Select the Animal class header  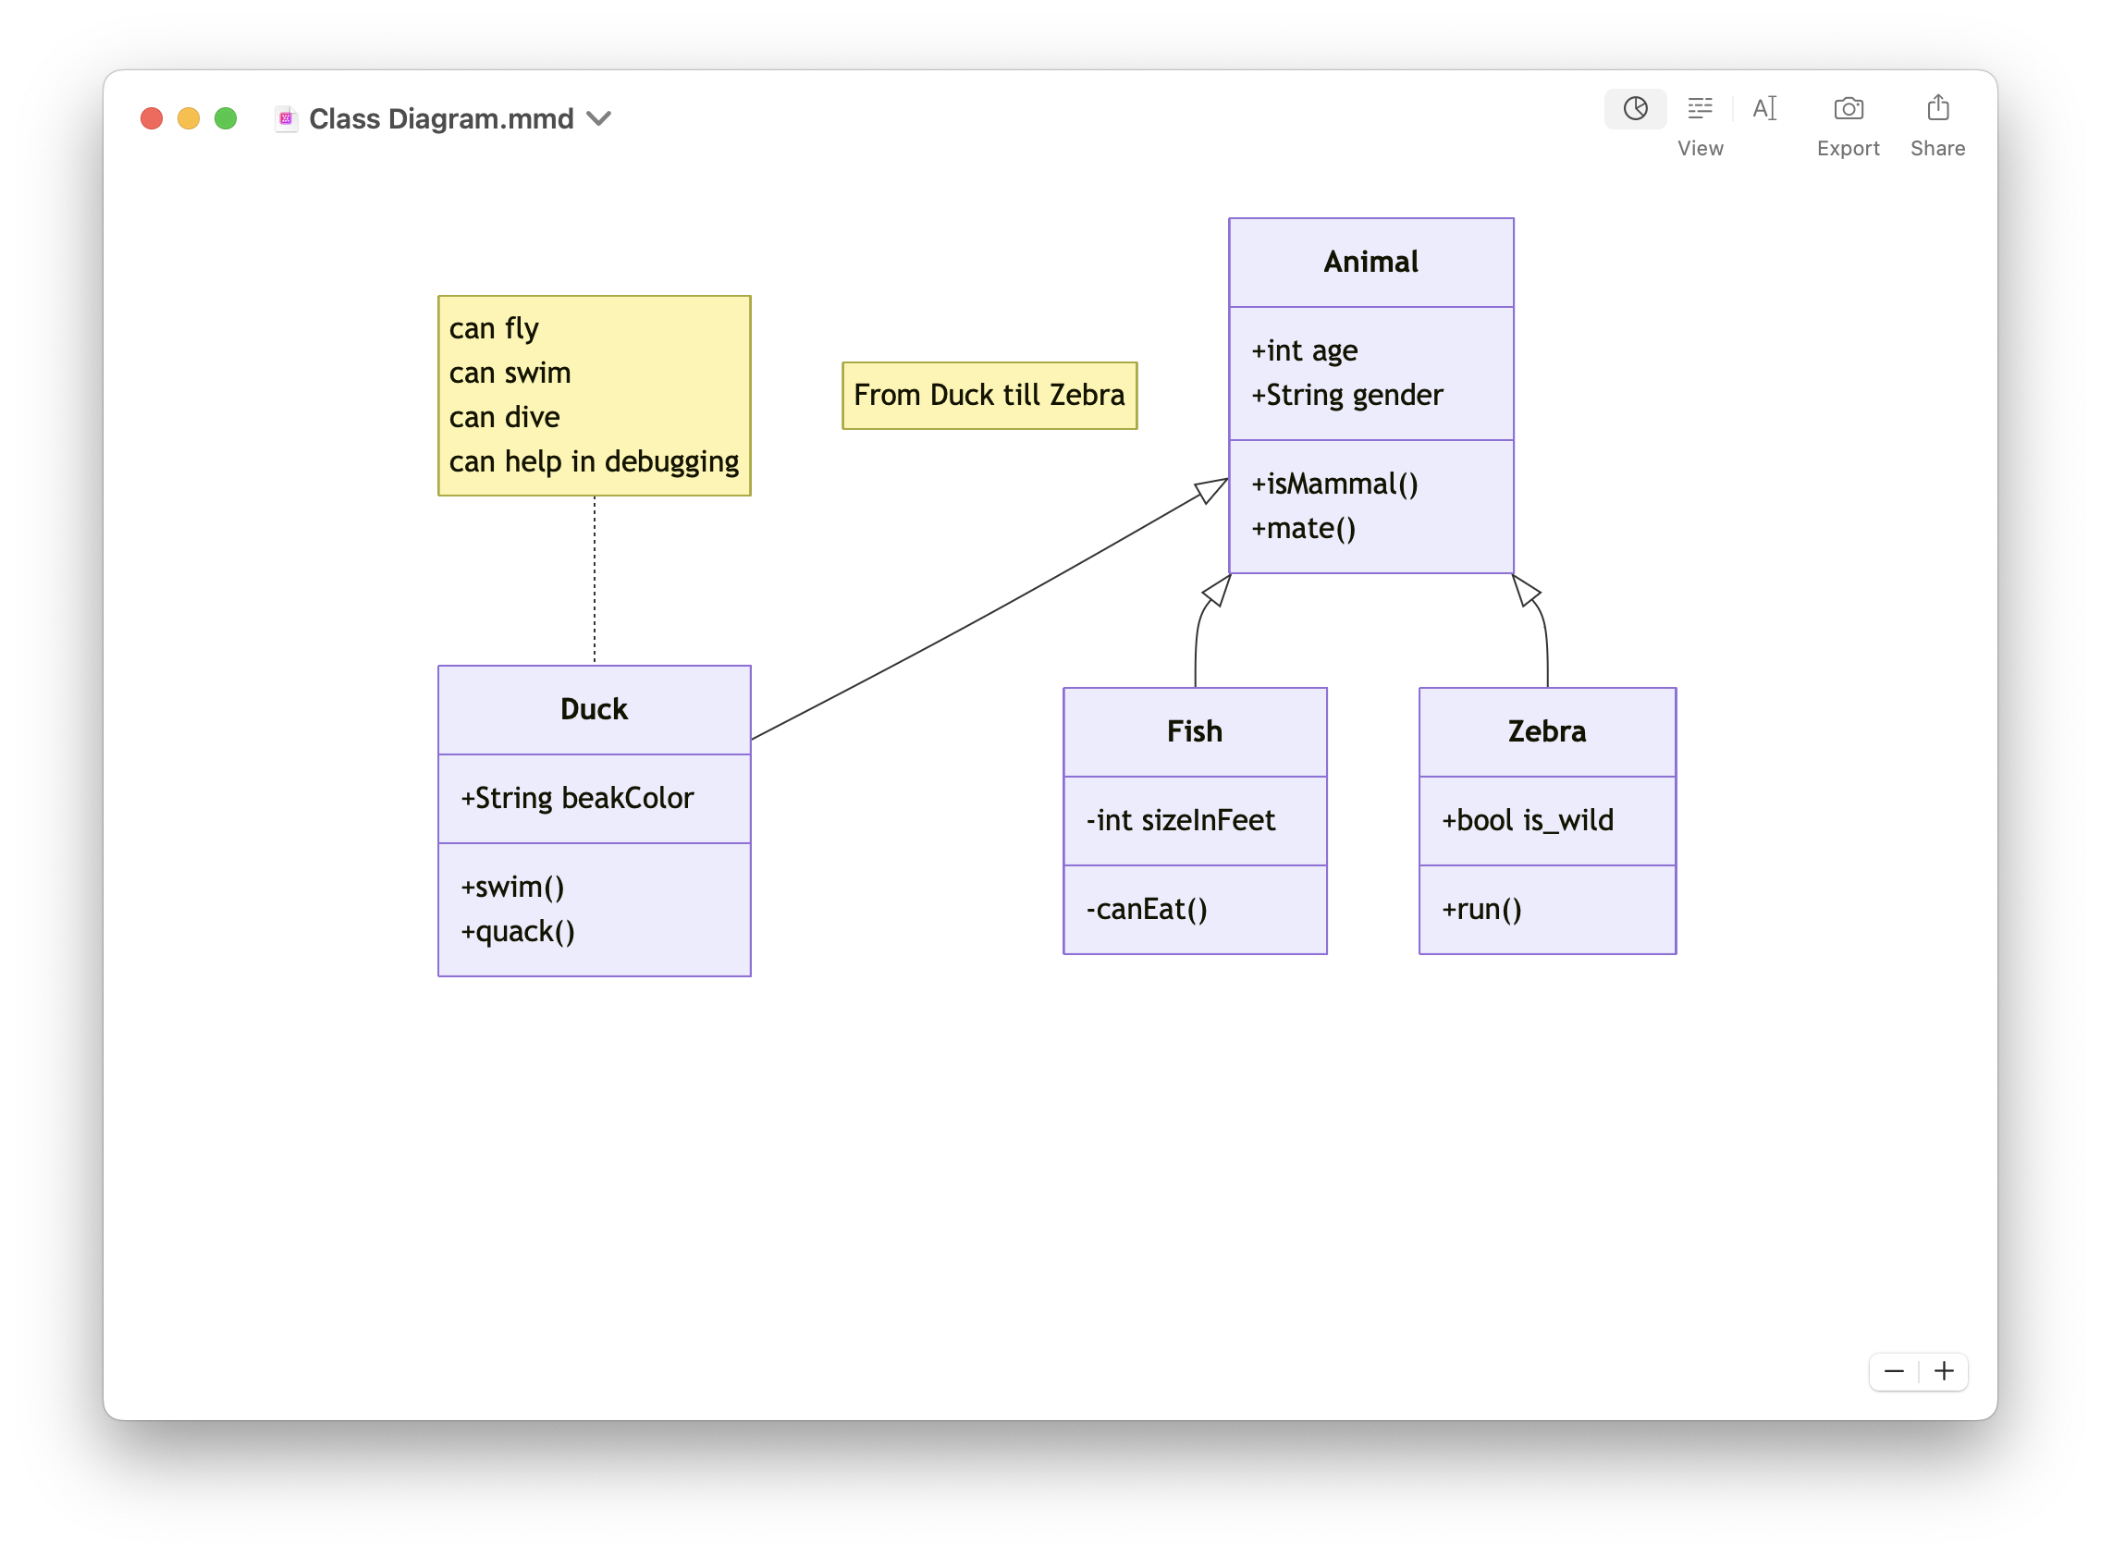(1370, 262)
